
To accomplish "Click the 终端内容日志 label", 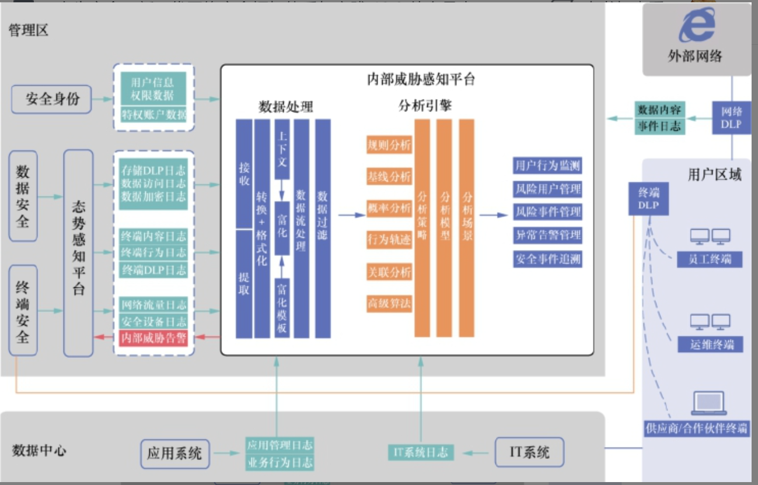I will [x=153, y=236].
